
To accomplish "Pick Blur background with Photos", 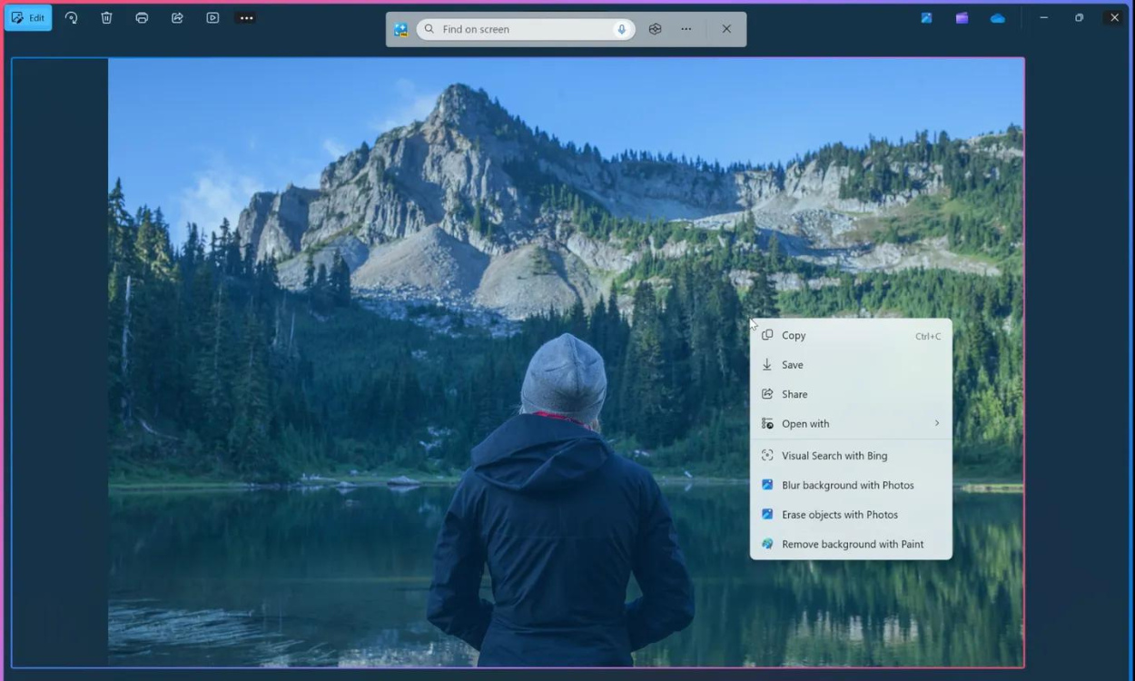I will point(848,485).
